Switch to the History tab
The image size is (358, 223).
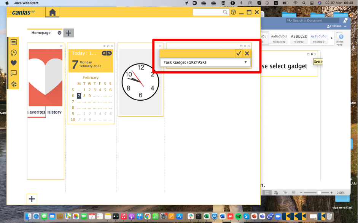coord(54,112)
